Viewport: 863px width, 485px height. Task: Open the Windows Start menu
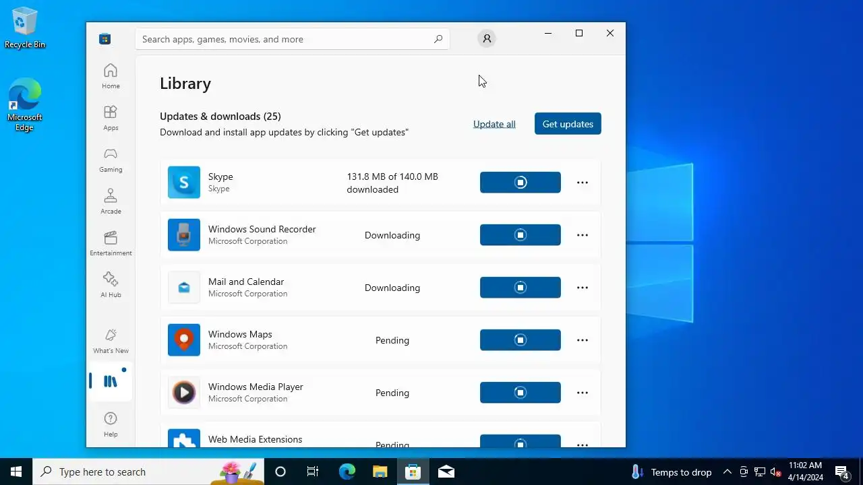point(16,472)
